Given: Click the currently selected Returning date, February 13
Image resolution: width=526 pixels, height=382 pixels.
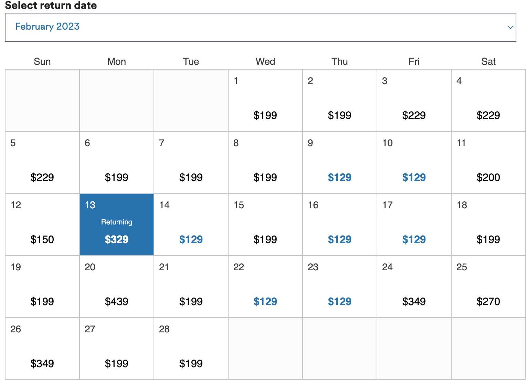Looking at the screenshot, I should (116, 224).
